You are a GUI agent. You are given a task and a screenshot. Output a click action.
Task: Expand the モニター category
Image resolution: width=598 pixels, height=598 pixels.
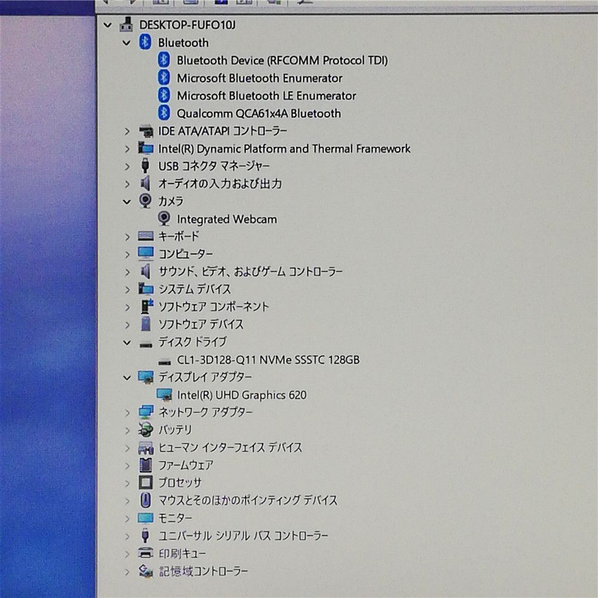point(127,518)
